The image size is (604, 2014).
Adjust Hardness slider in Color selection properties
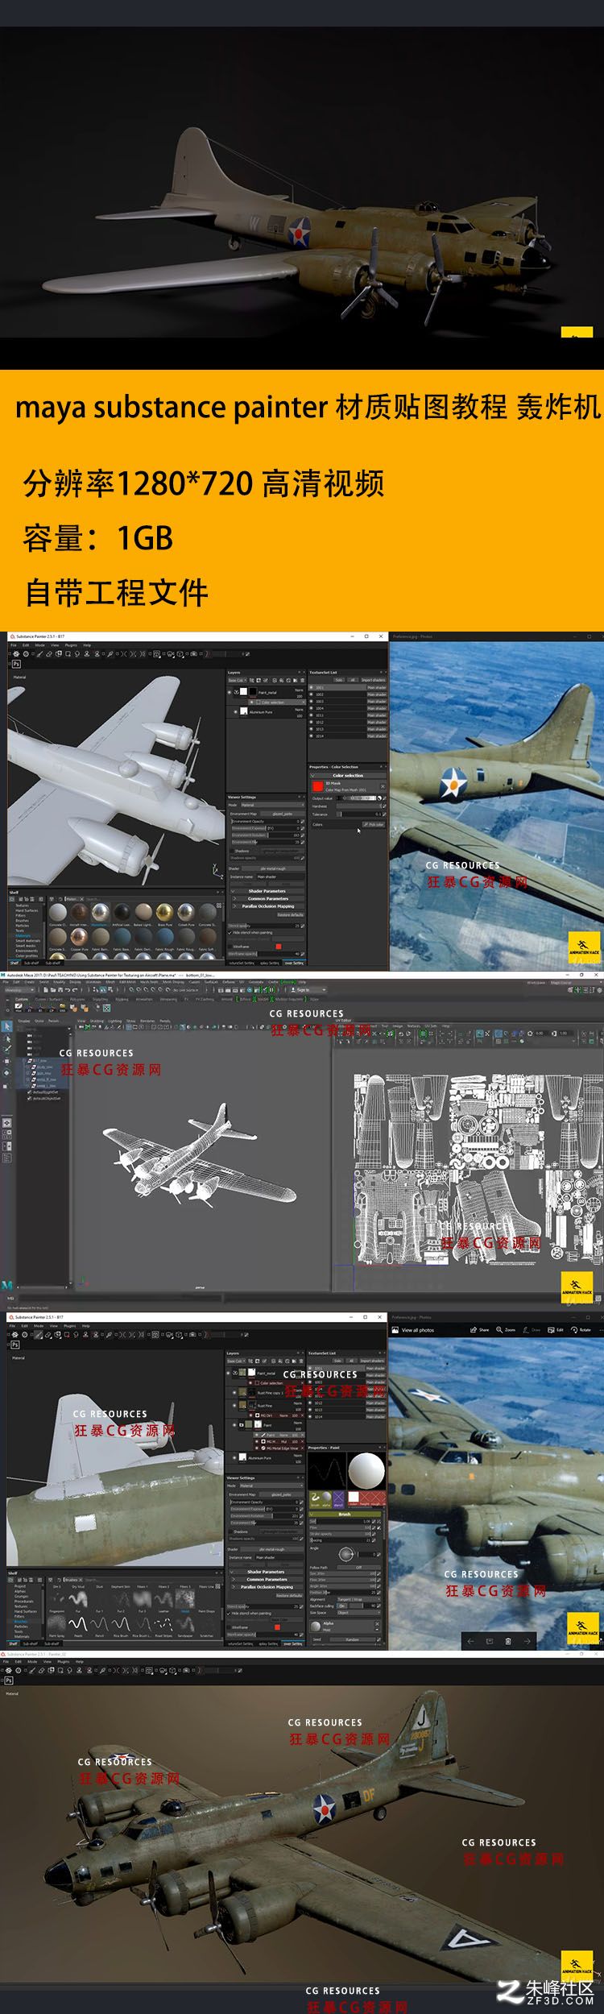click(x=358, y=806)
